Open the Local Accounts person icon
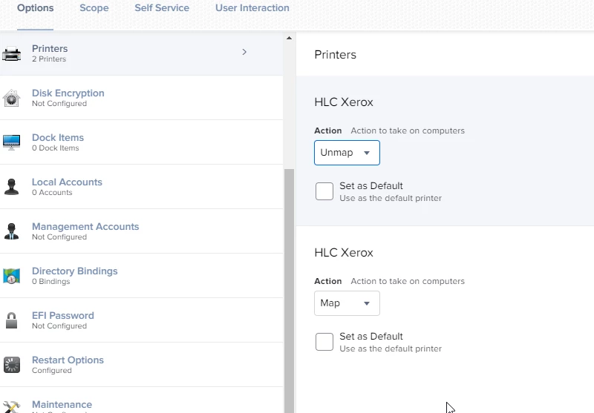This screenshot has height=413, width=594. (x=12, y=187)
